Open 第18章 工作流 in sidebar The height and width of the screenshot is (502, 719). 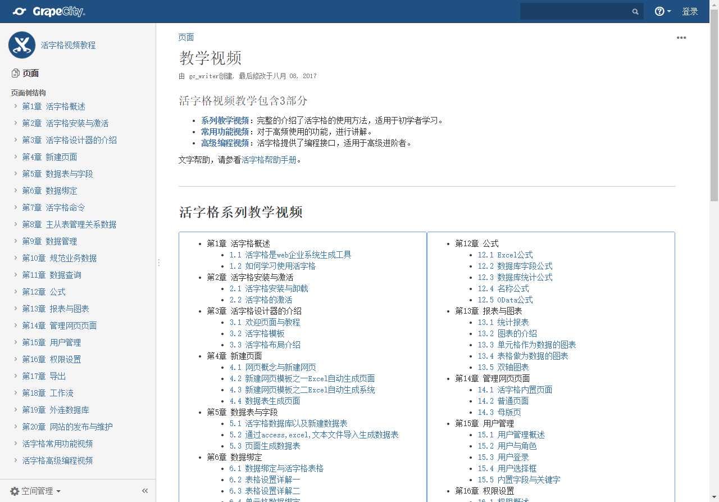click(x=48, y=393)
